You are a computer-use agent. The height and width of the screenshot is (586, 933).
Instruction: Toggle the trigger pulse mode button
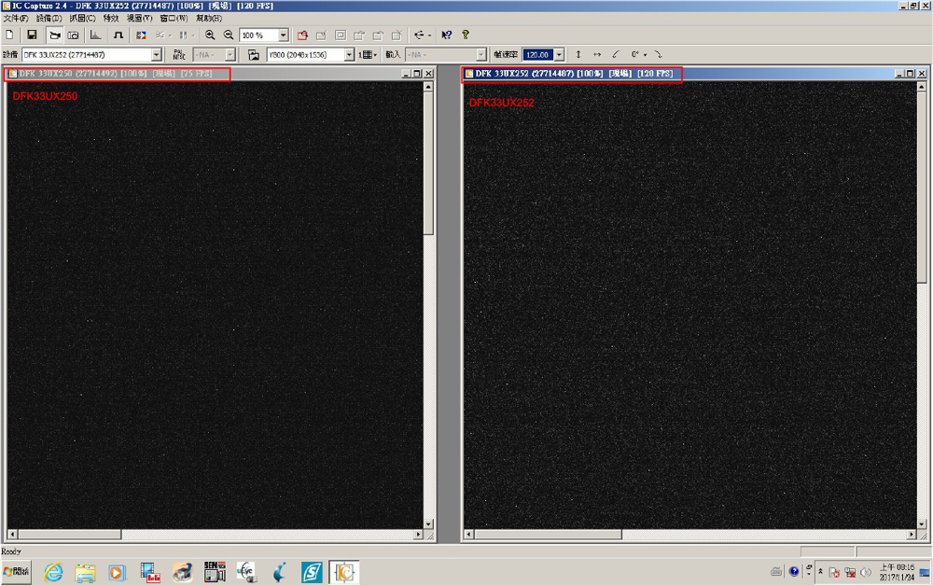tap(118, 35)
